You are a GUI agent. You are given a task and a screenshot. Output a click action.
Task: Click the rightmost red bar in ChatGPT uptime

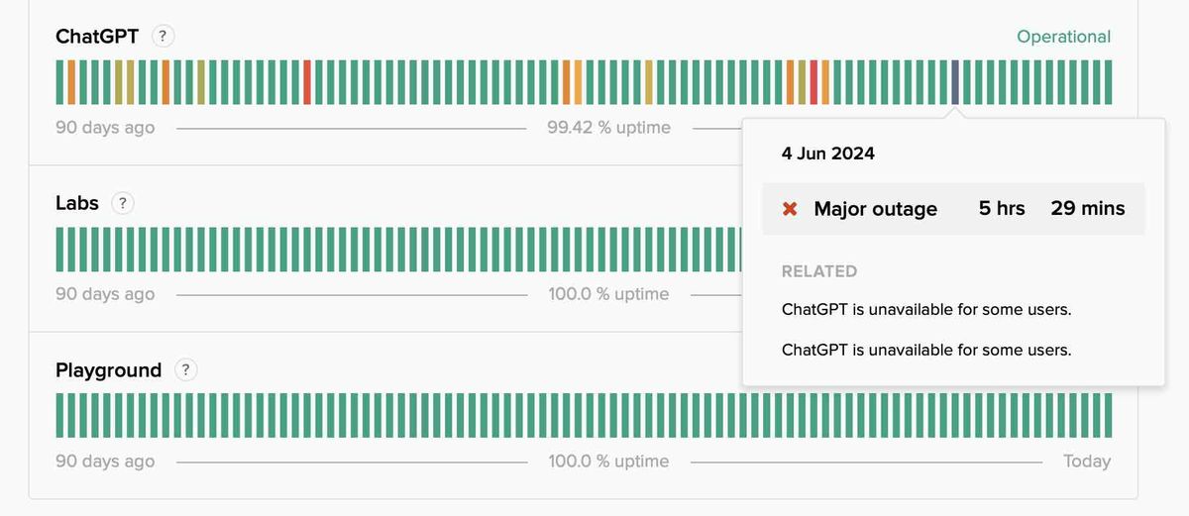[x=814, y=82]
